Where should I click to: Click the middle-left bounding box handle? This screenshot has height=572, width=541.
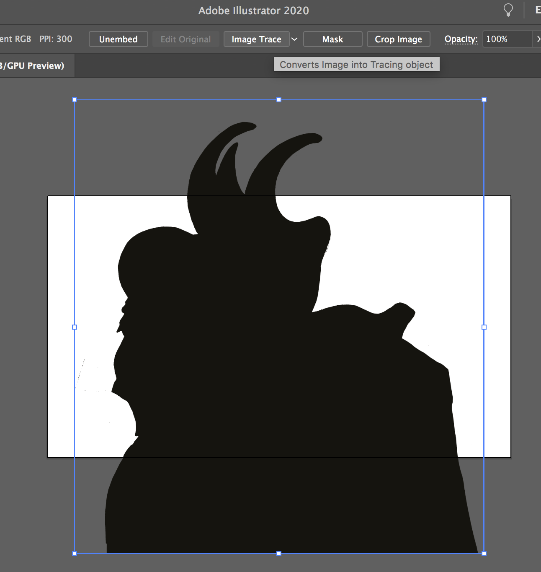tap(75, 327)
